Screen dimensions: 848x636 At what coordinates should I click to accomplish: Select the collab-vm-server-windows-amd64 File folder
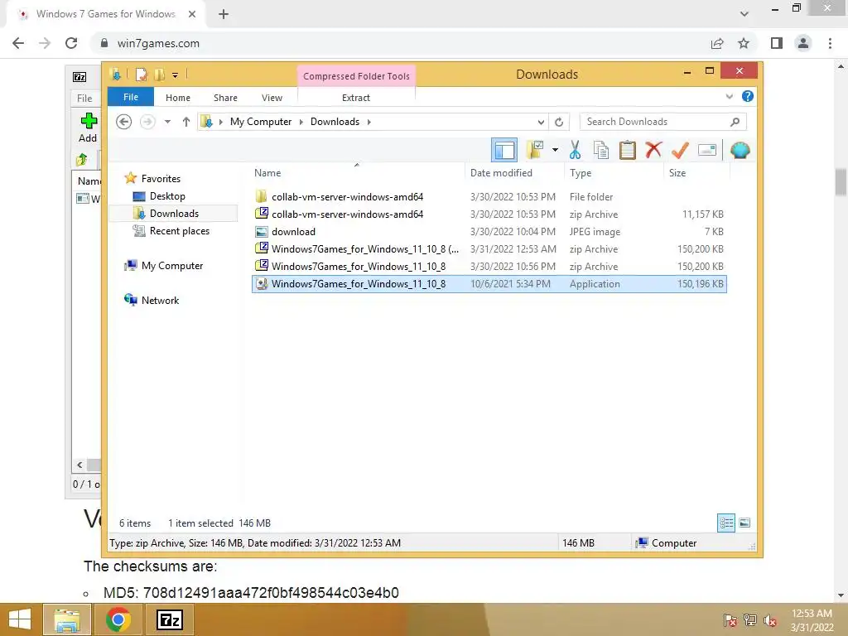click(x=489, y=197)
